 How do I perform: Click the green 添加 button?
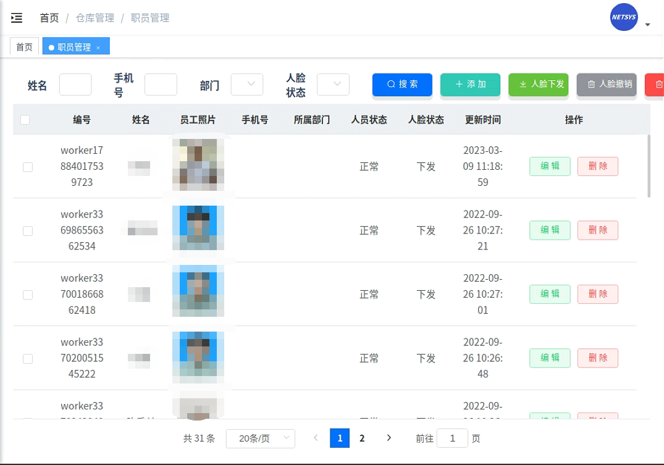click(470, 85)
